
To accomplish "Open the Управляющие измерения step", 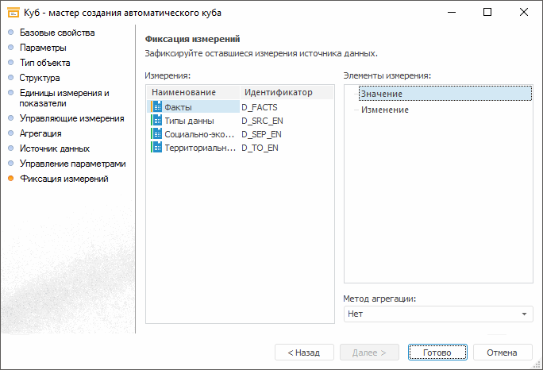I will [71, 118].
